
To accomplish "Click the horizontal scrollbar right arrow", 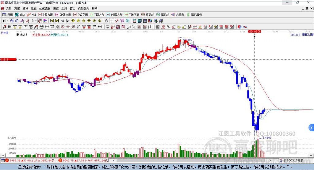I will click(270, 160).
